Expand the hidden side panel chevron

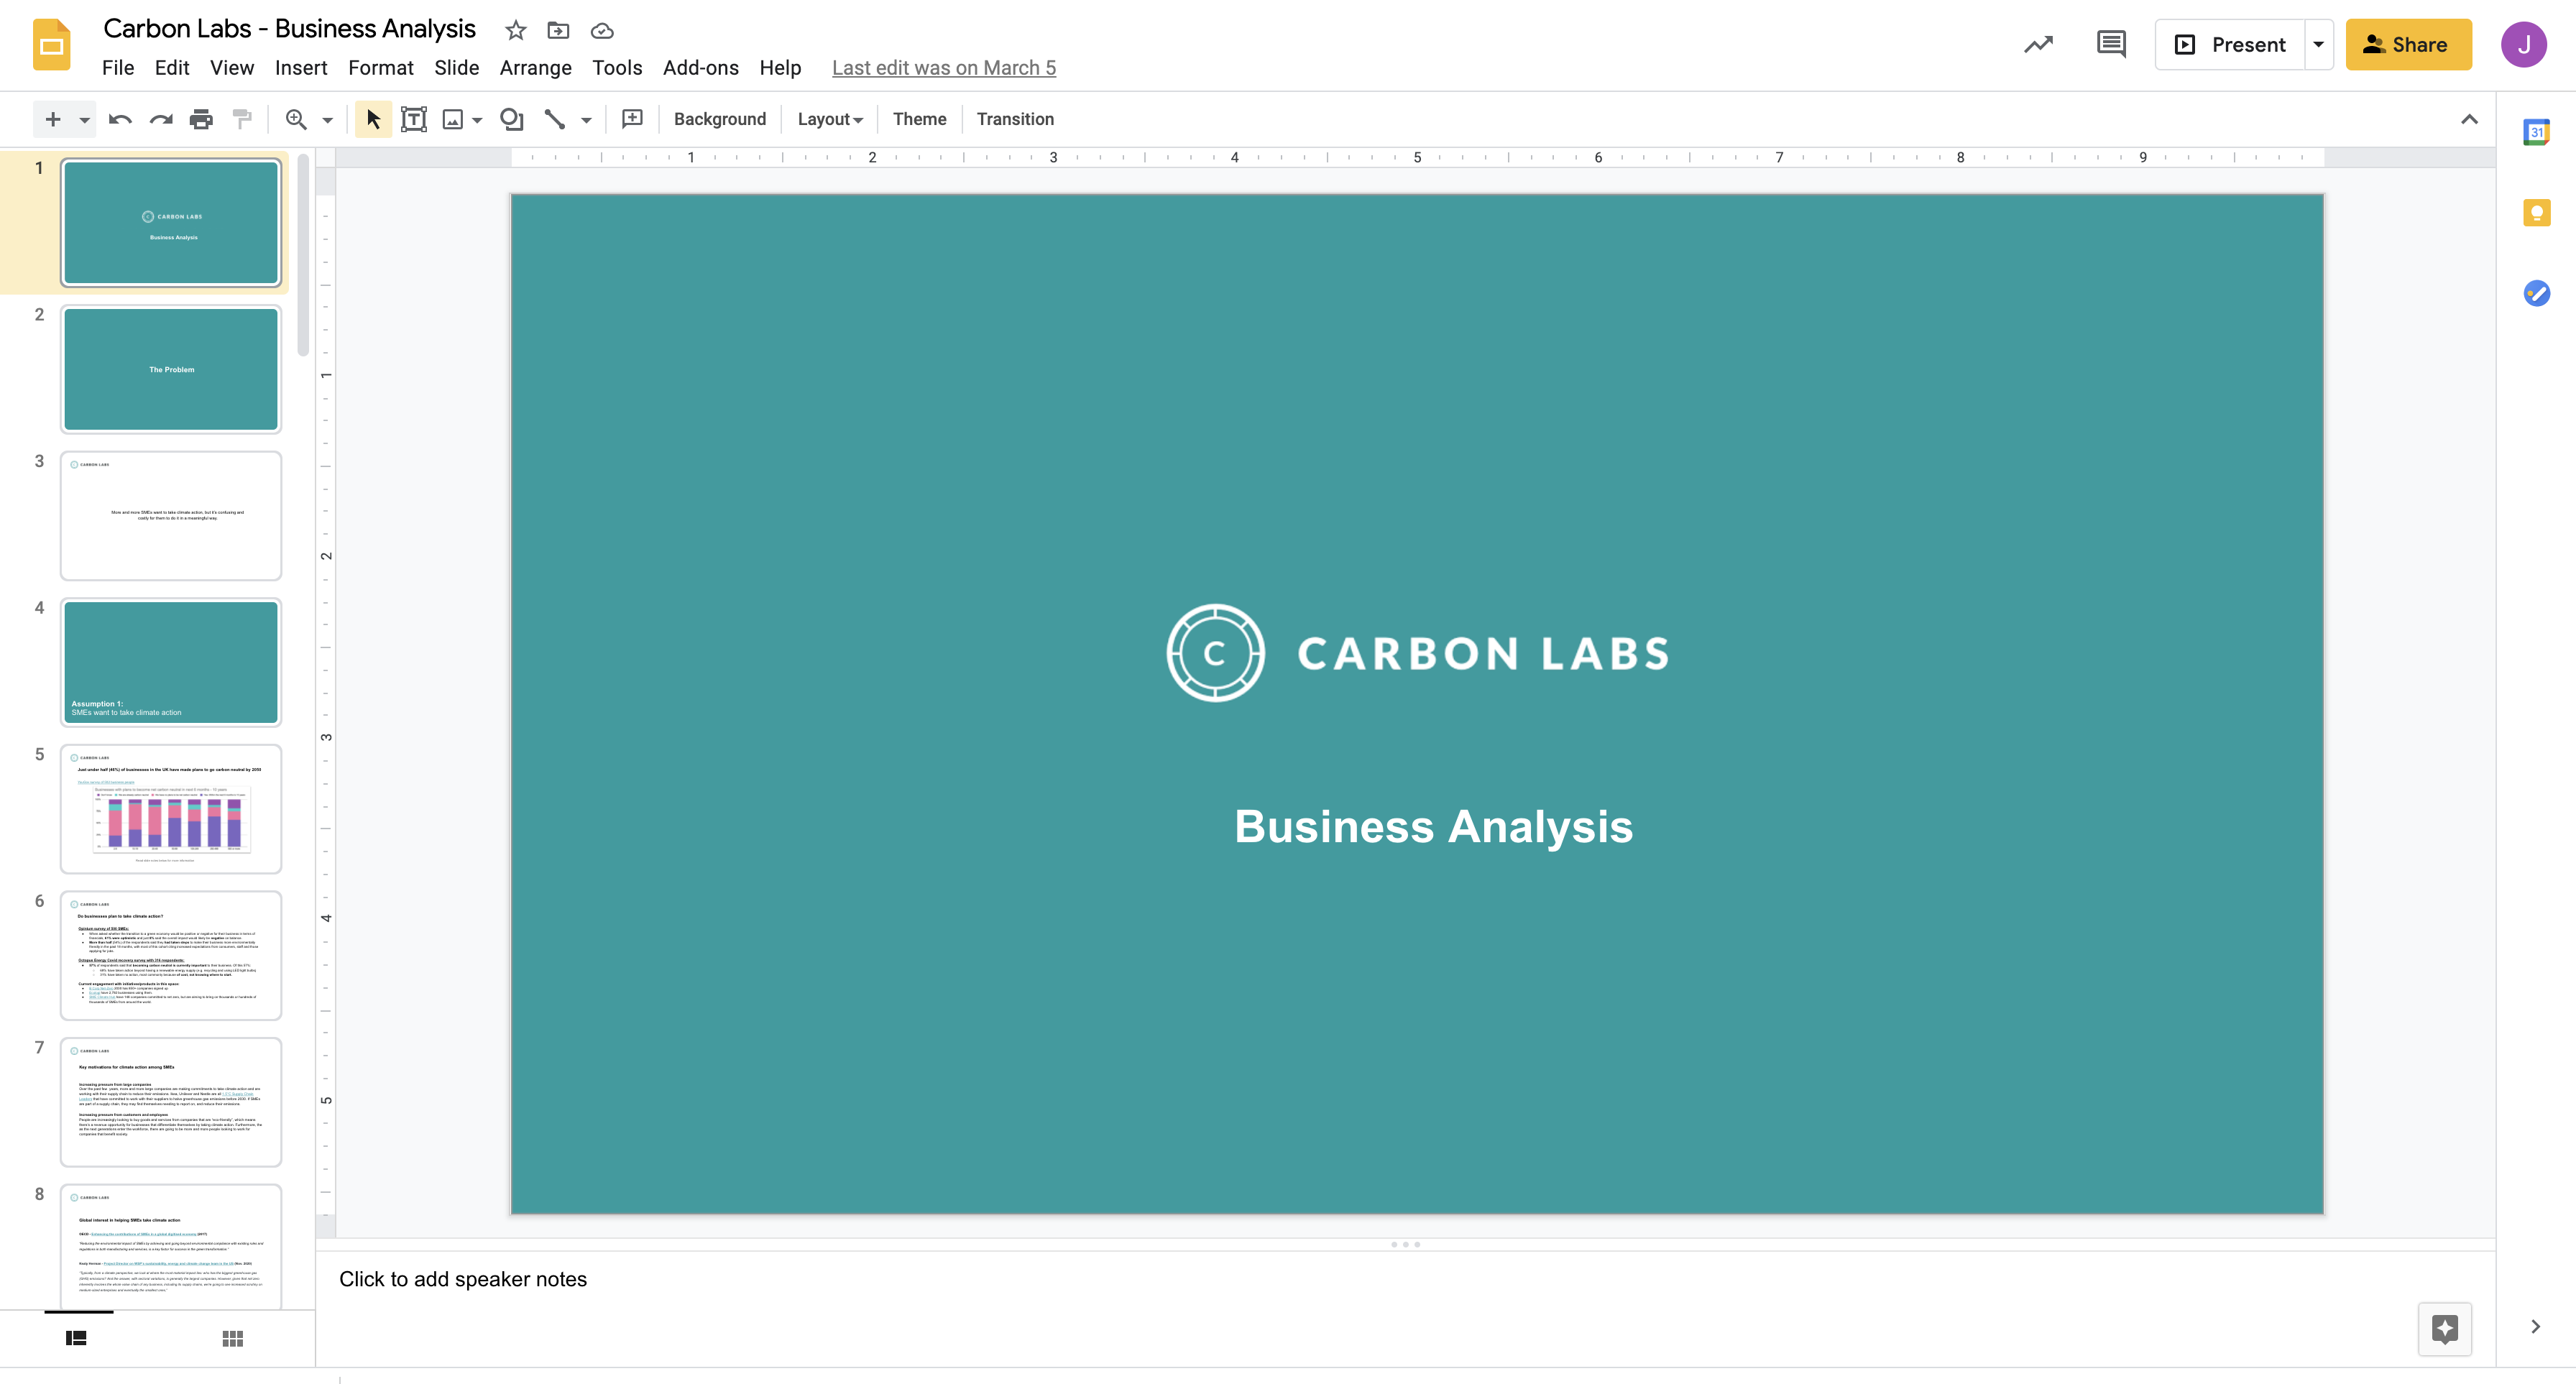click(x=2535, y=1326)
